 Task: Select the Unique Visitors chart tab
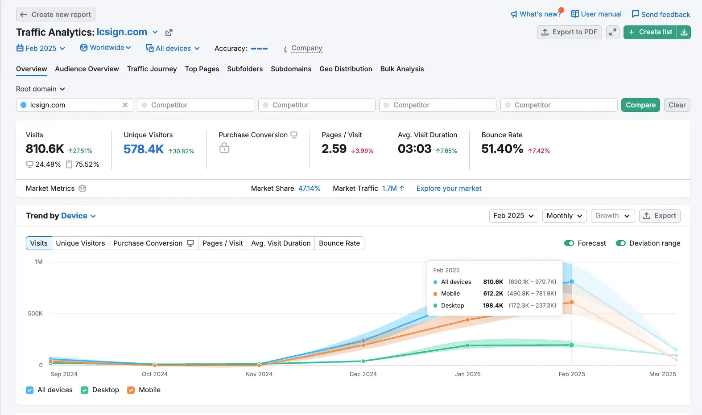pos(80,243)
